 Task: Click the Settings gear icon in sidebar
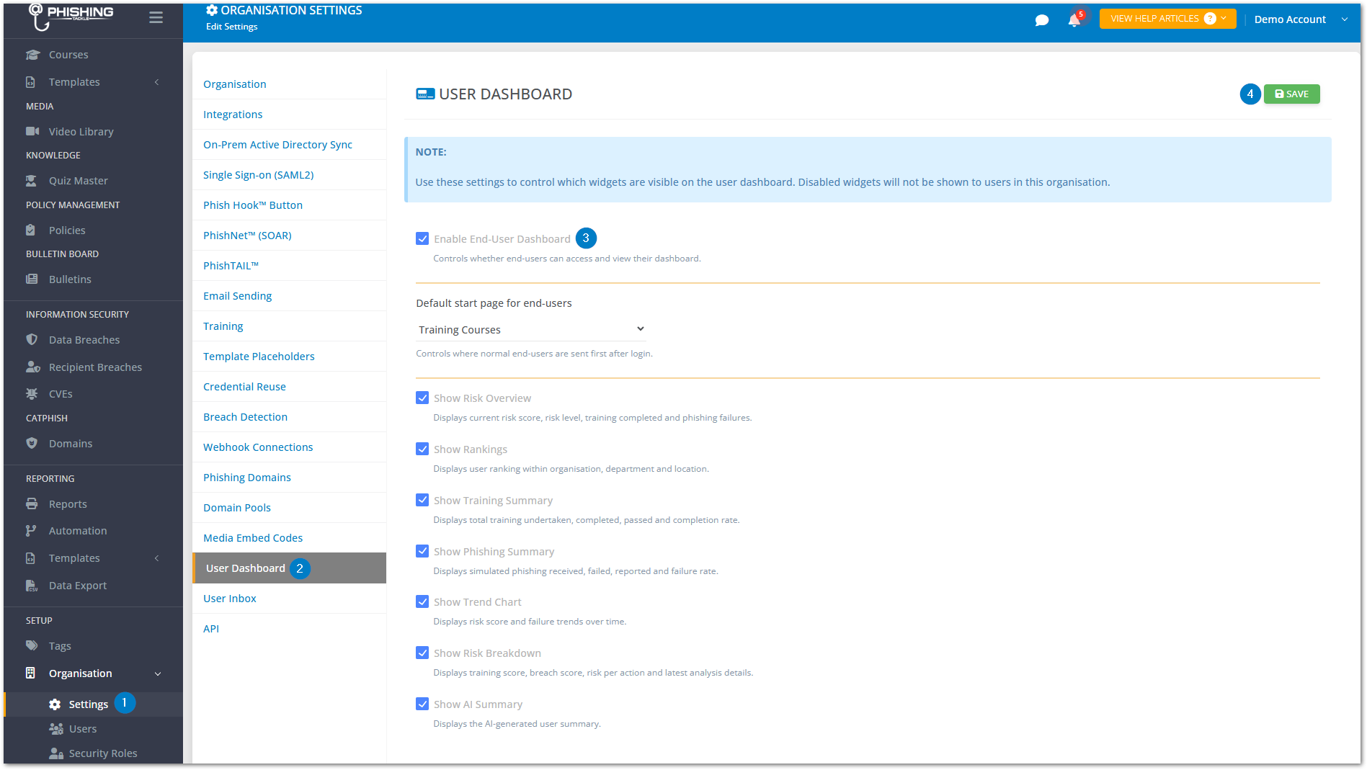click(x=55, y=704)
